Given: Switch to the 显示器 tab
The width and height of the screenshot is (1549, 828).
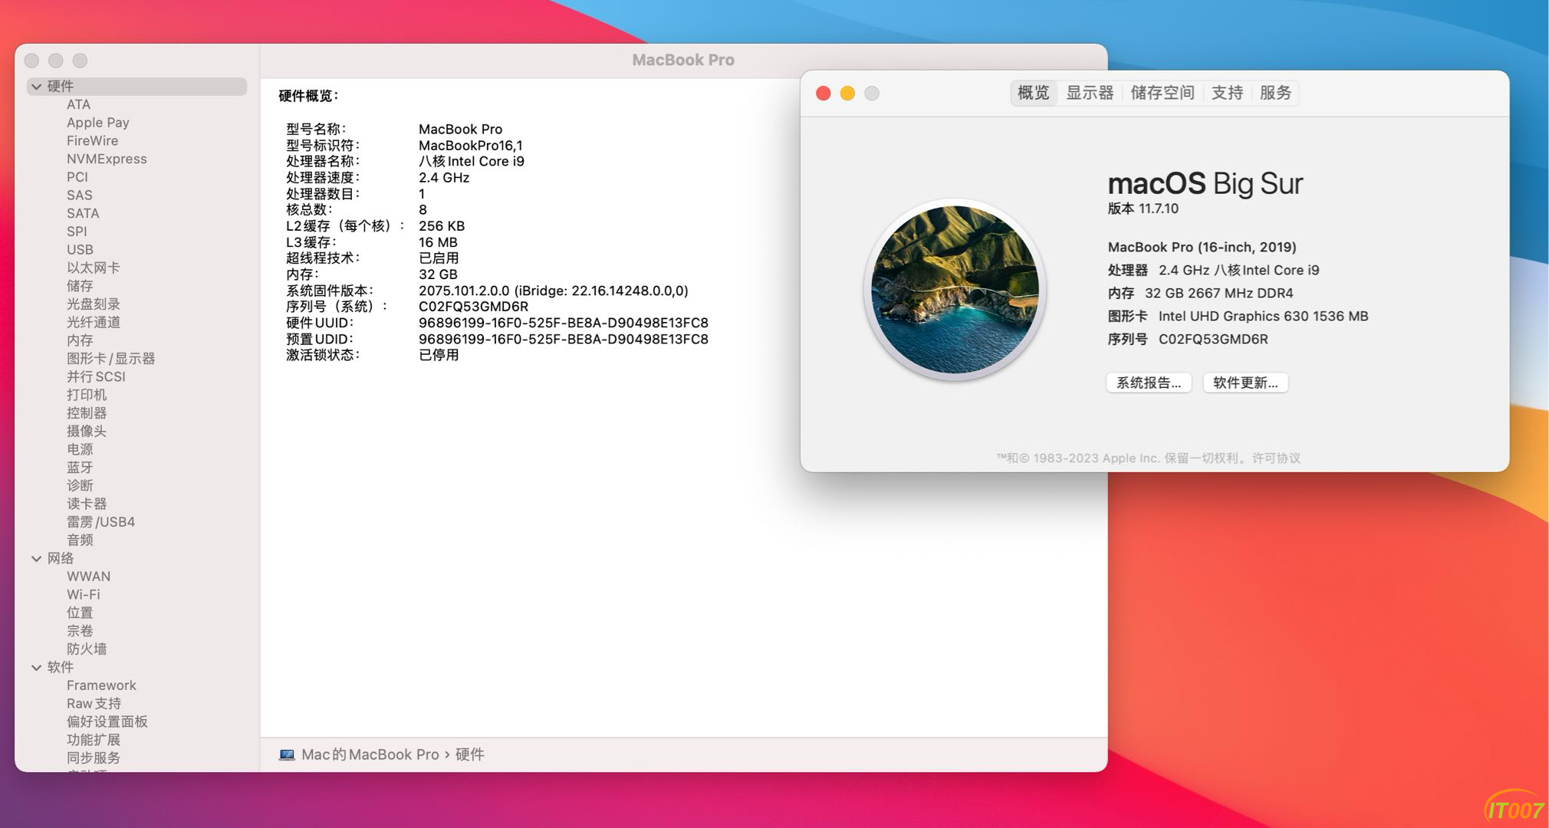Looking at the screenshot, I should [1089, 93].
